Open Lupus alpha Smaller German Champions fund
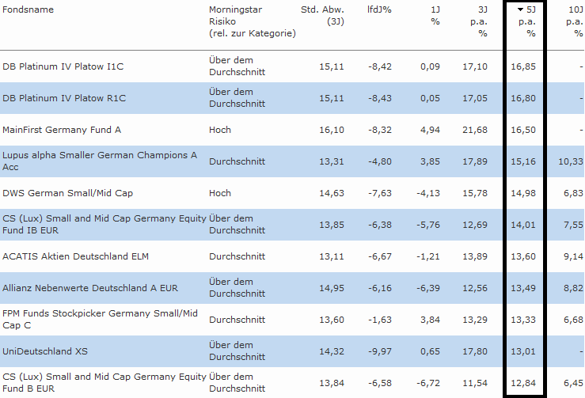Image resolution: width=585 pixels, height=398 pixels. (x=99, y=156)
